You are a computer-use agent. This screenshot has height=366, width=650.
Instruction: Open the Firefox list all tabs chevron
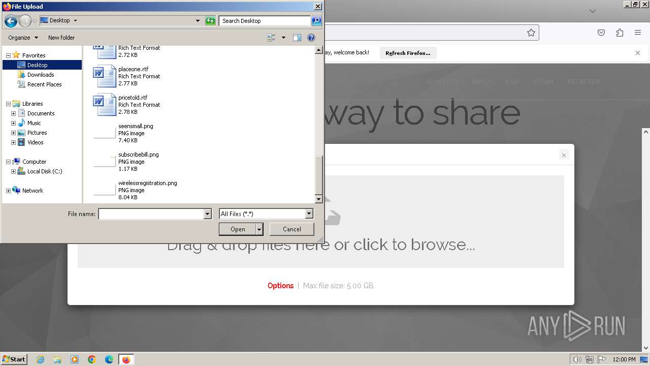592,11
